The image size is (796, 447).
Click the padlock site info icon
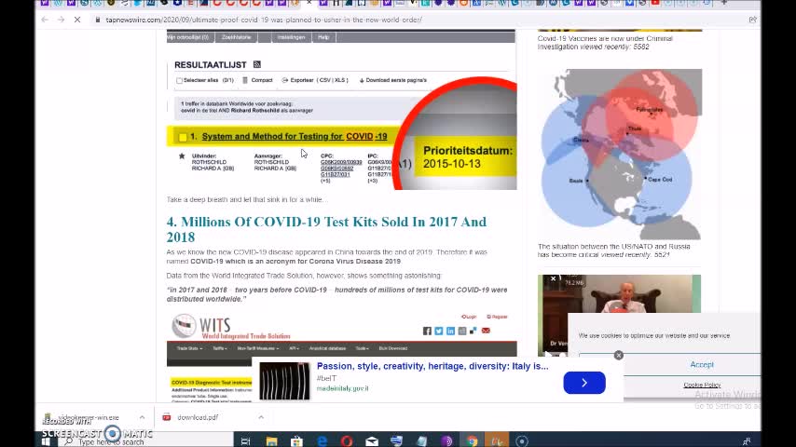pyautogui.click(x=98, y=20)
